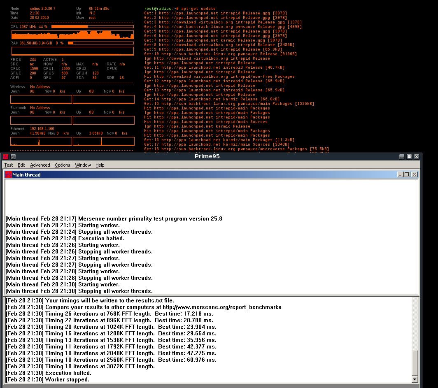Click the 'Mersenne number primality test program' line

(114, 218)
